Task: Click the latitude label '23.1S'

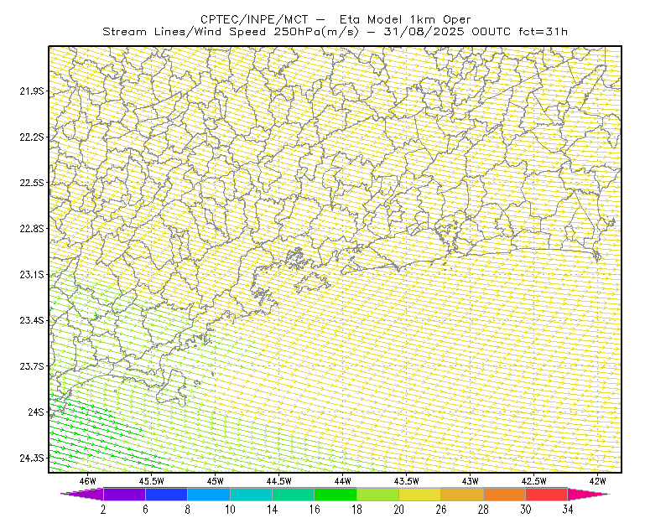Action: (x=32, y=274)
